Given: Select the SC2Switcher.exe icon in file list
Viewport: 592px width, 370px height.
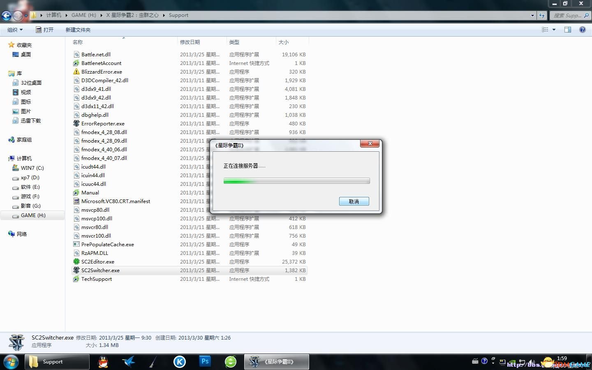Looking at the screenshot, I should 76,270.
